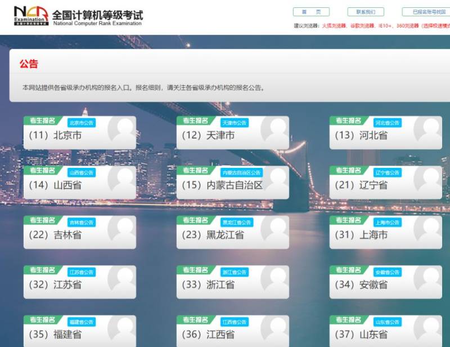
Task: Click the NCRE logo in header
Action: coord(31,15)
